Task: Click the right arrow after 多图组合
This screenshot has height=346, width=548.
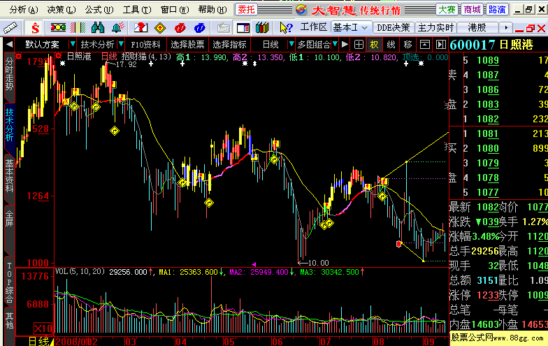Action: [345, 45]
